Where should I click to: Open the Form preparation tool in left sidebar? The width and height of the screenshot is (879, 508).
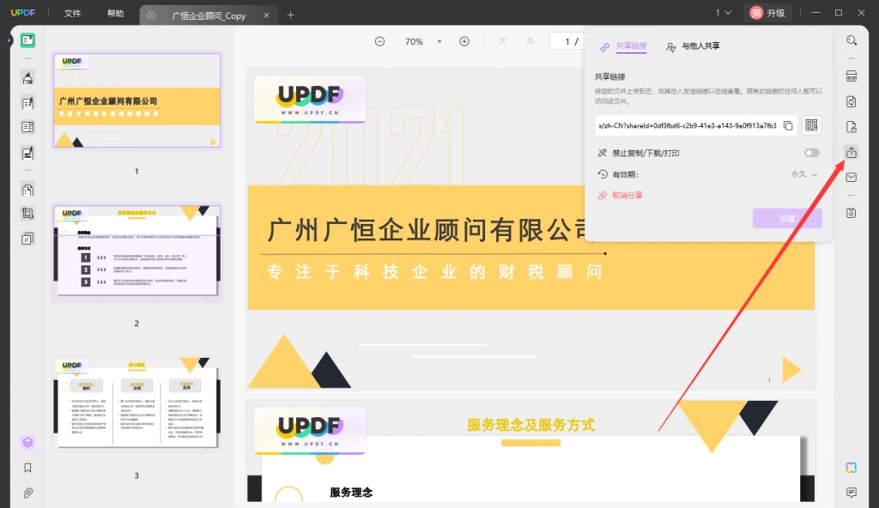coord(27,127)
